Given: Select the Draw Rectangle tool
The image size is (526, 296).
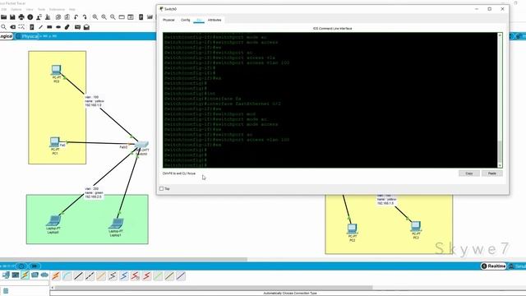Looking at the screenshot, I should (x=49, y=27).
